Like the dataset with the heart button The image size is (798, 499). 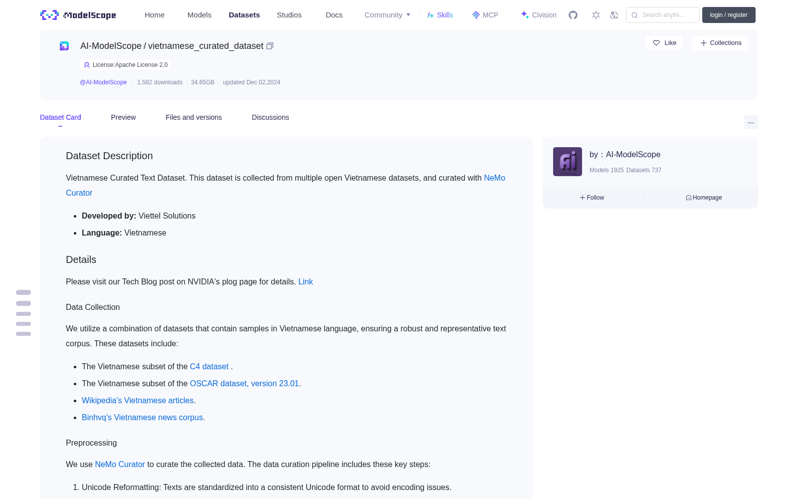[x=664, y=43]
